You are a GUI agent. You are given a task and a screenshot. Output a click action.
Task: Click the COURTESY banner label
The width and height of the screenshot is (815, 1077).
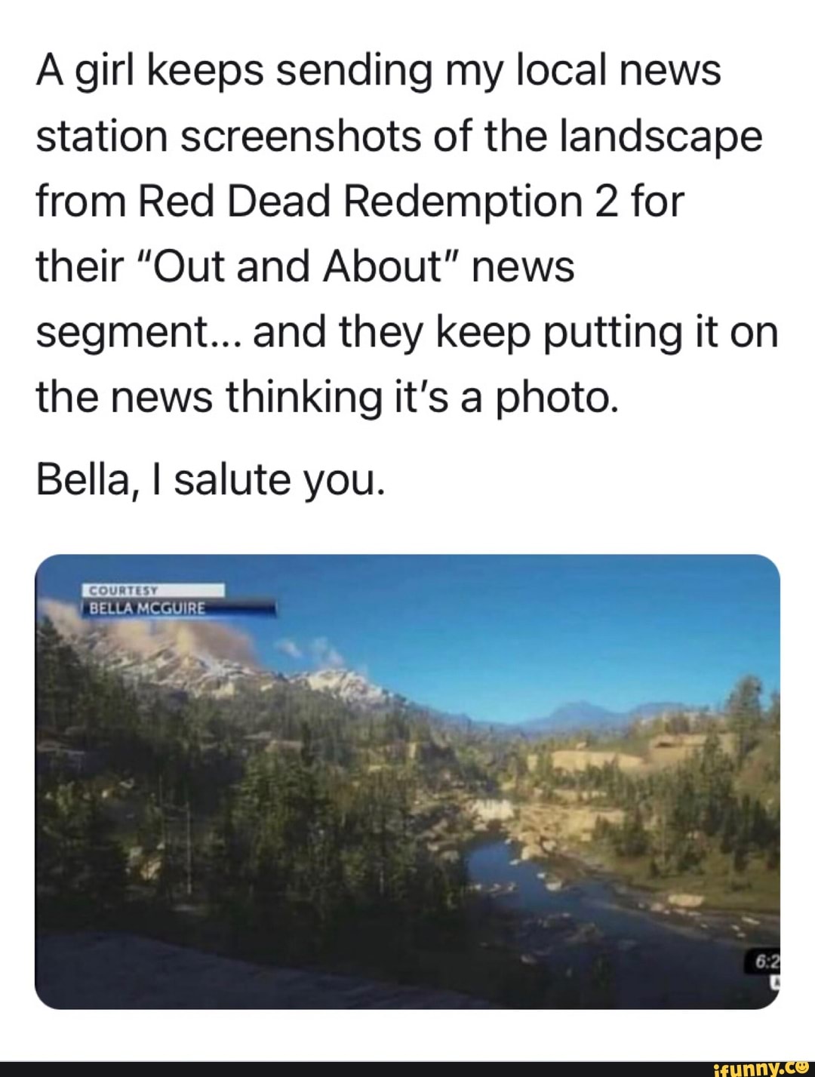click(153, 590)
